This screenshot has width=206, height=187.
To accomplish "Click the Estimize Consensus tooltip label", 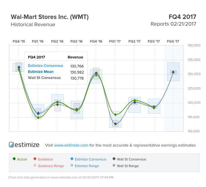I will (45, 66).
